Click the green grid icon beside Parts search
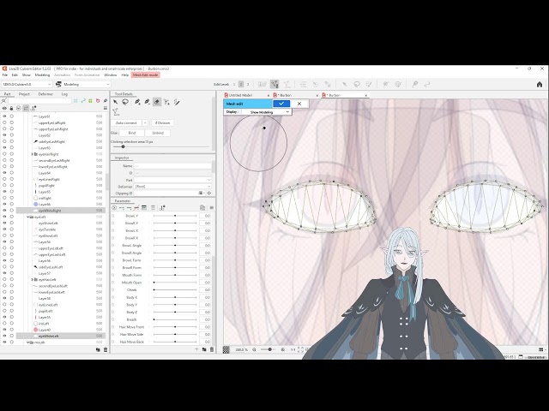The height and width of the screenshot is (411, 549). (90, 101)
